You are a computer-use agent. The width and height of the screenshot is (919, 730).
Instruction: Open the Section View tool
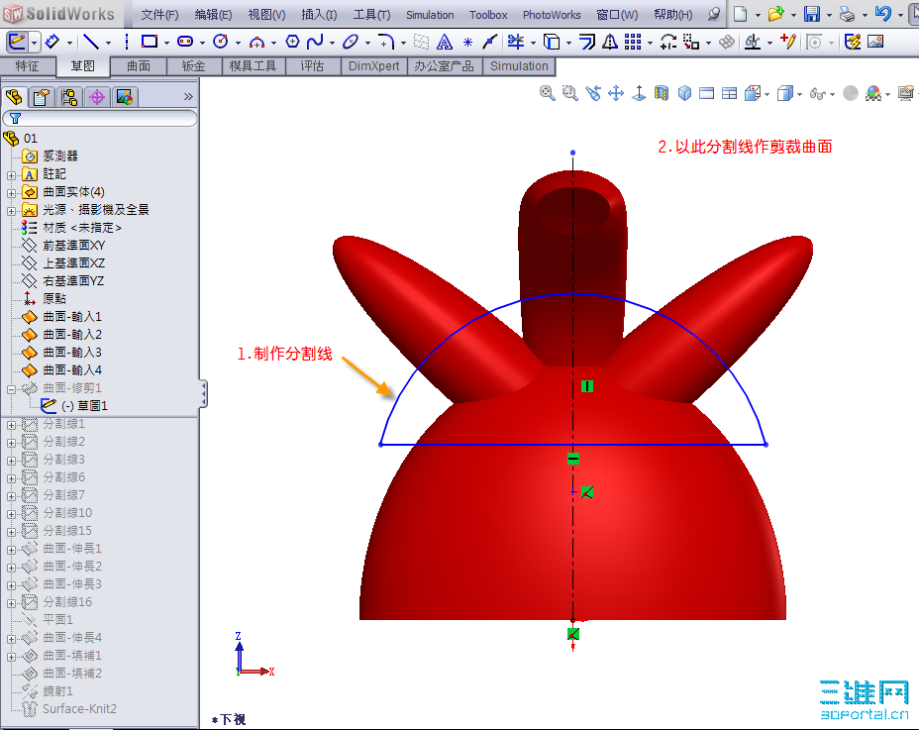(662, 93)
